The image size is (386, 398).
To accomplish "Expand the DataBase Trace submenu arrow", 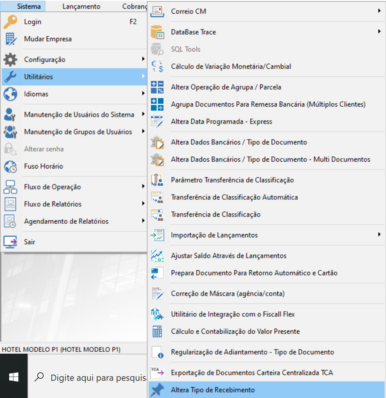I will coord(379,31).
